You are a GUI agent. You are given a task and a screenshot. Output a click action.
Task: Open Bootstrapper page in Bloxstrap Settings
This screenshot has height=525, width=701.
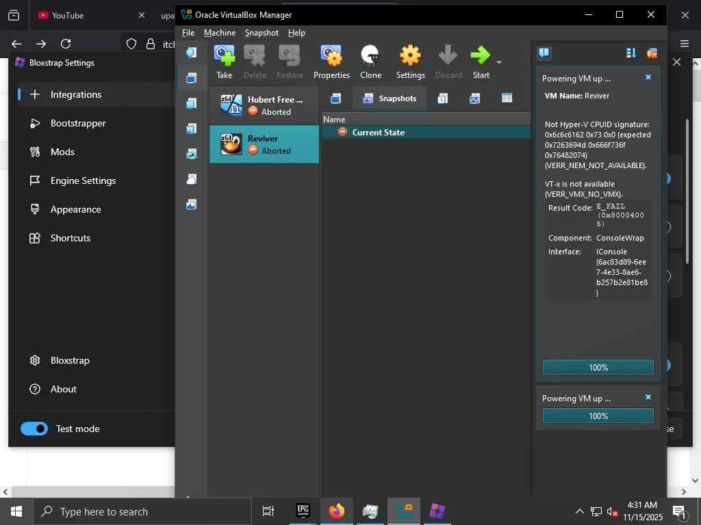[x=96, y=123]
